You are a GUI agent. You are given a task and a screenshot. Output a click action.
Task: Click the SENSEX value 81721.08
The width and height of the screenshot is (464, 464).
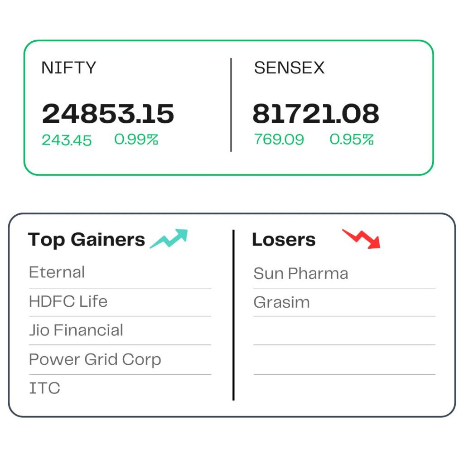tap(316, 114)
